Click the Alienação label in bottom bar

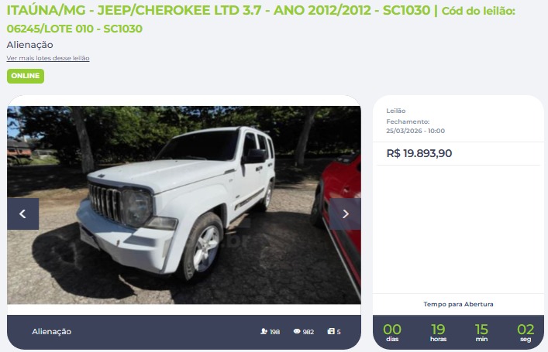(52, 331)
